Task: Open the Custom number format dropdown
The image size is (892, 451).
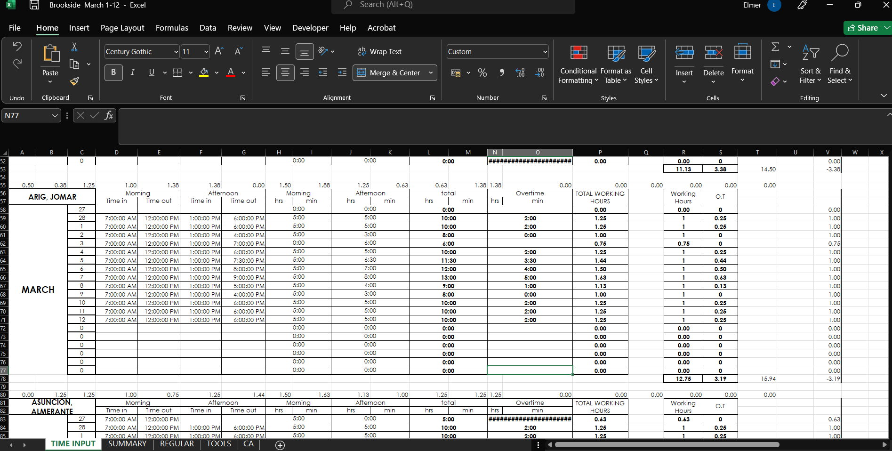Action: (x=545, y=52)
